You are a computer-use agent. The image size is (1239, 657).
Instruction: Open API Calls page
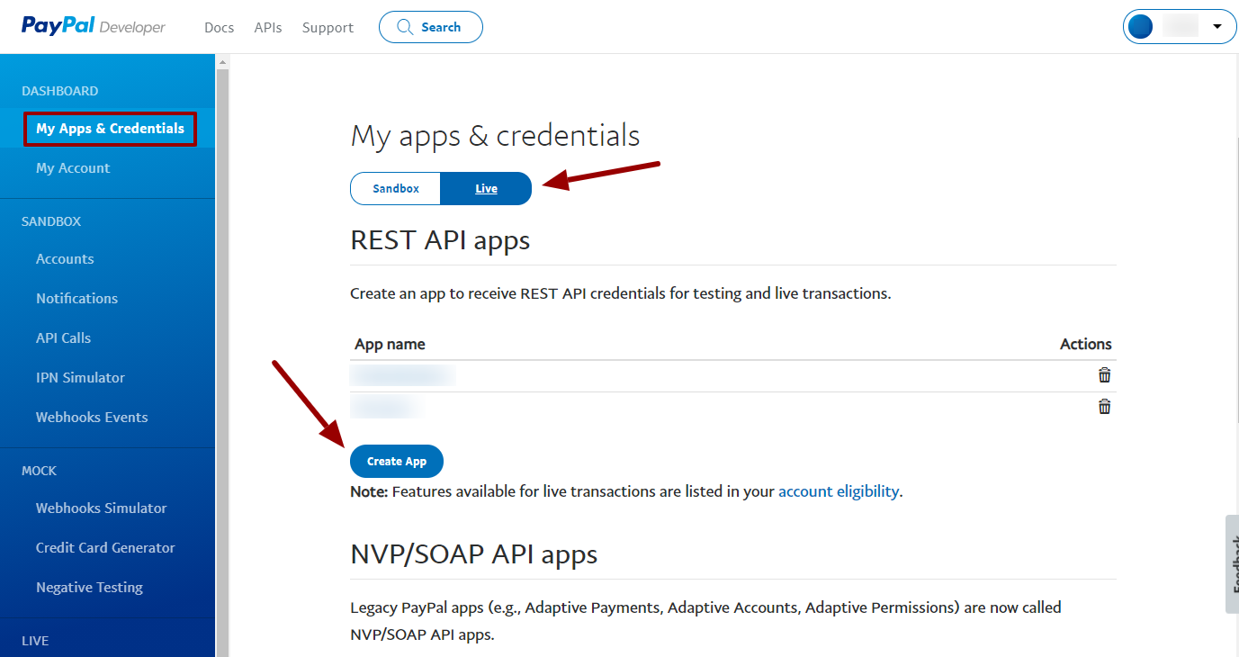coord(63,338)
